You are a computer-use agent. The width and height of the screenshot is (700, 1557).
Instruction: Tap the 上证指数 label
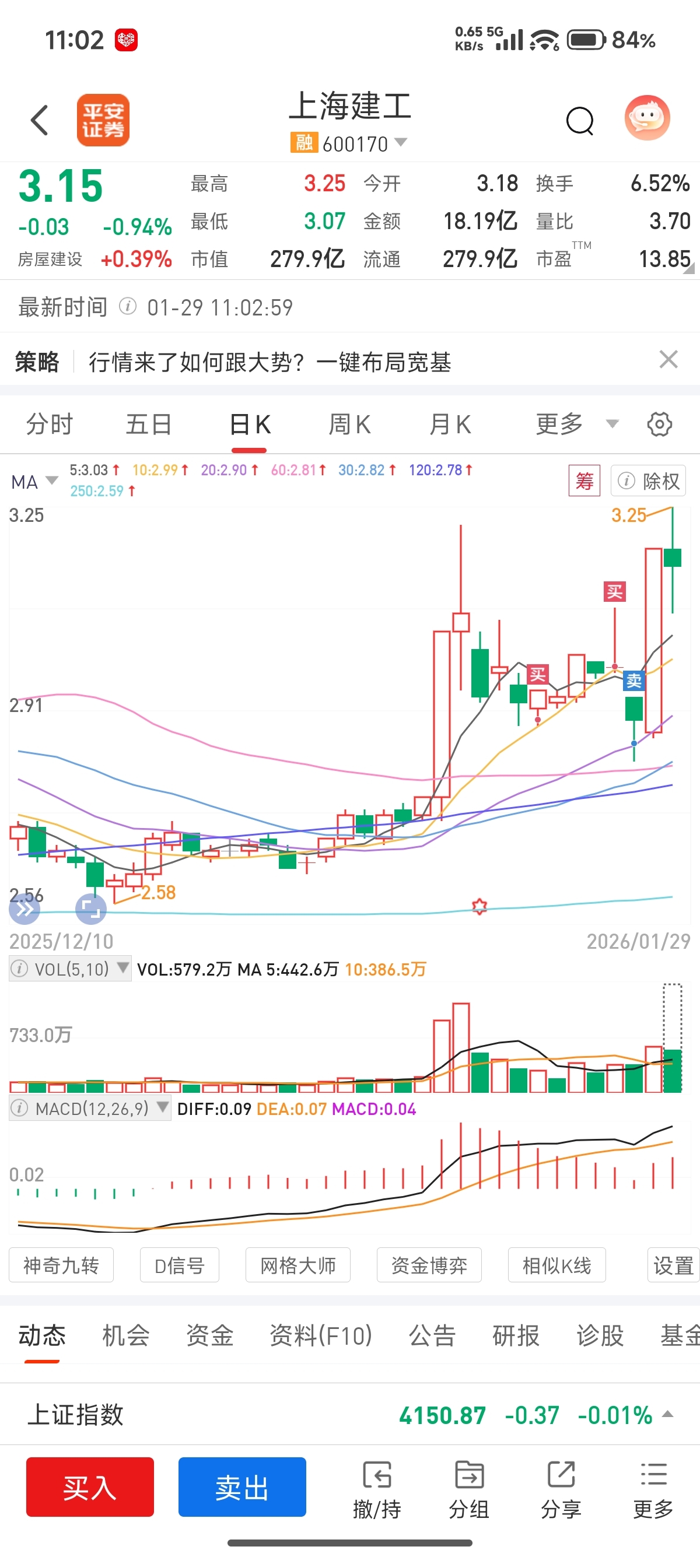(75, 1415)
